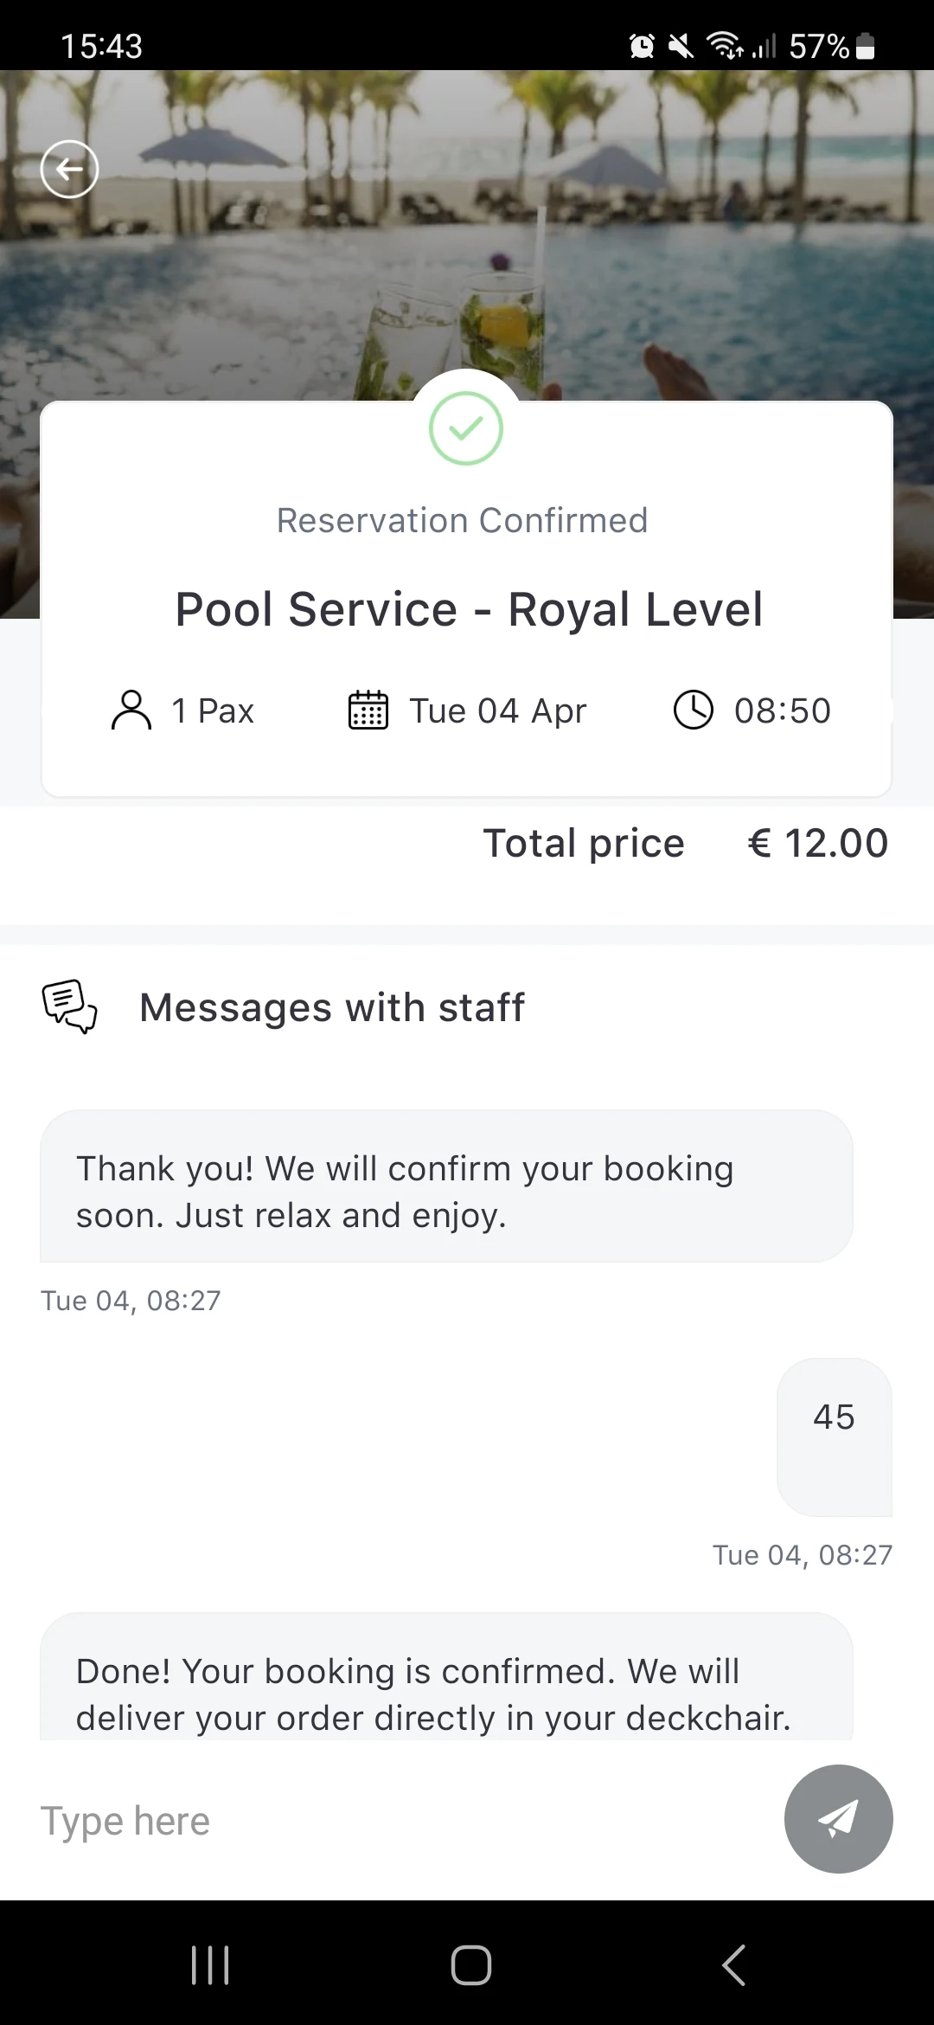The height and width of the screenshot is (2025, 934).
Task: Tap the alarm icon in the status bar
Action: pyautogui.click(x=642, y=46)
